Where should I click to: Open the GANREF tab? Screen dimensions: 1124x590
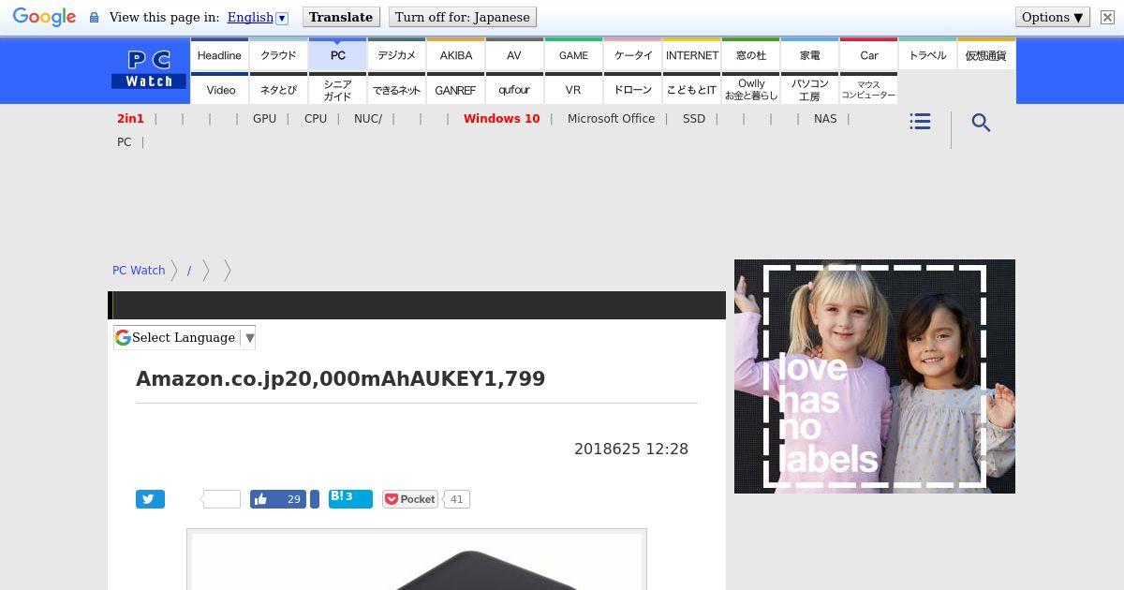[x=455, y=89]
